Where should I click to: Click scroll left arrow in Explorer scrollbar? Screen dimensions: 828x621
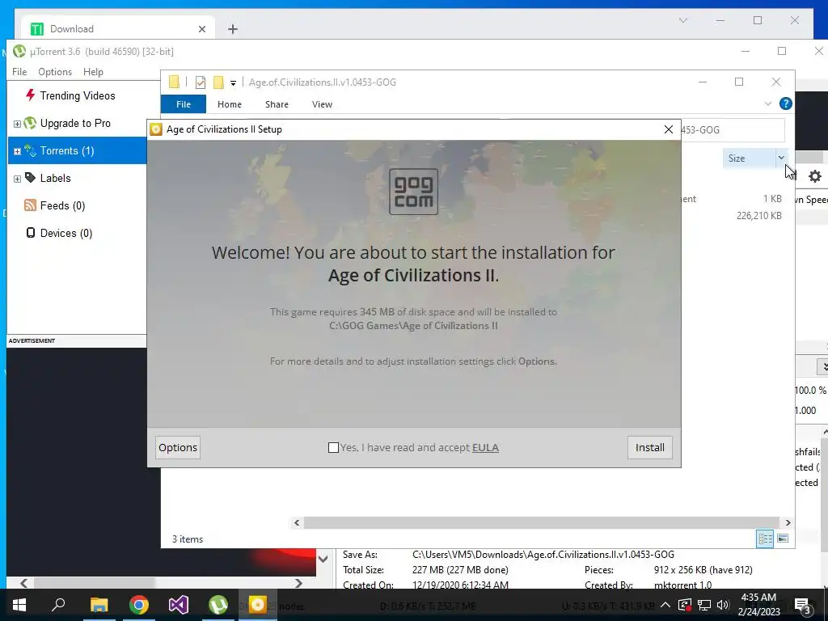coord(297,522)
